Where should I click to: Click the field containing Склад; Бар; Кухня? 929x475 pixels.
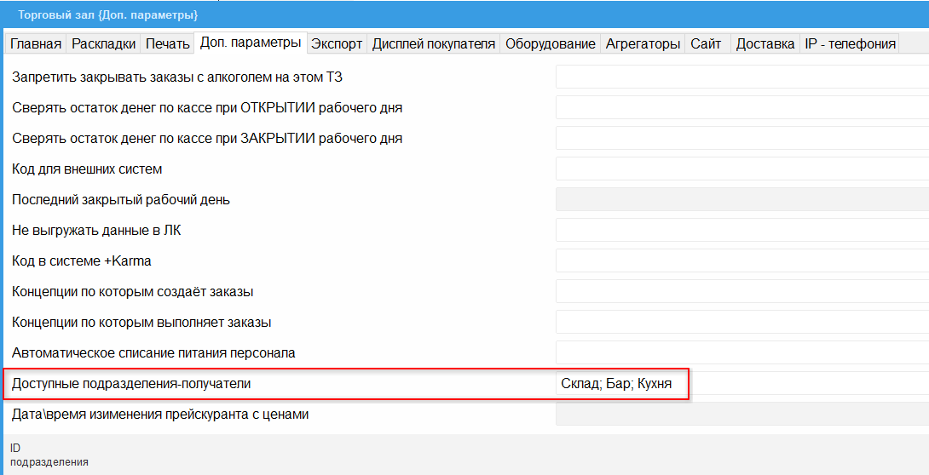[x=742, y=383]
